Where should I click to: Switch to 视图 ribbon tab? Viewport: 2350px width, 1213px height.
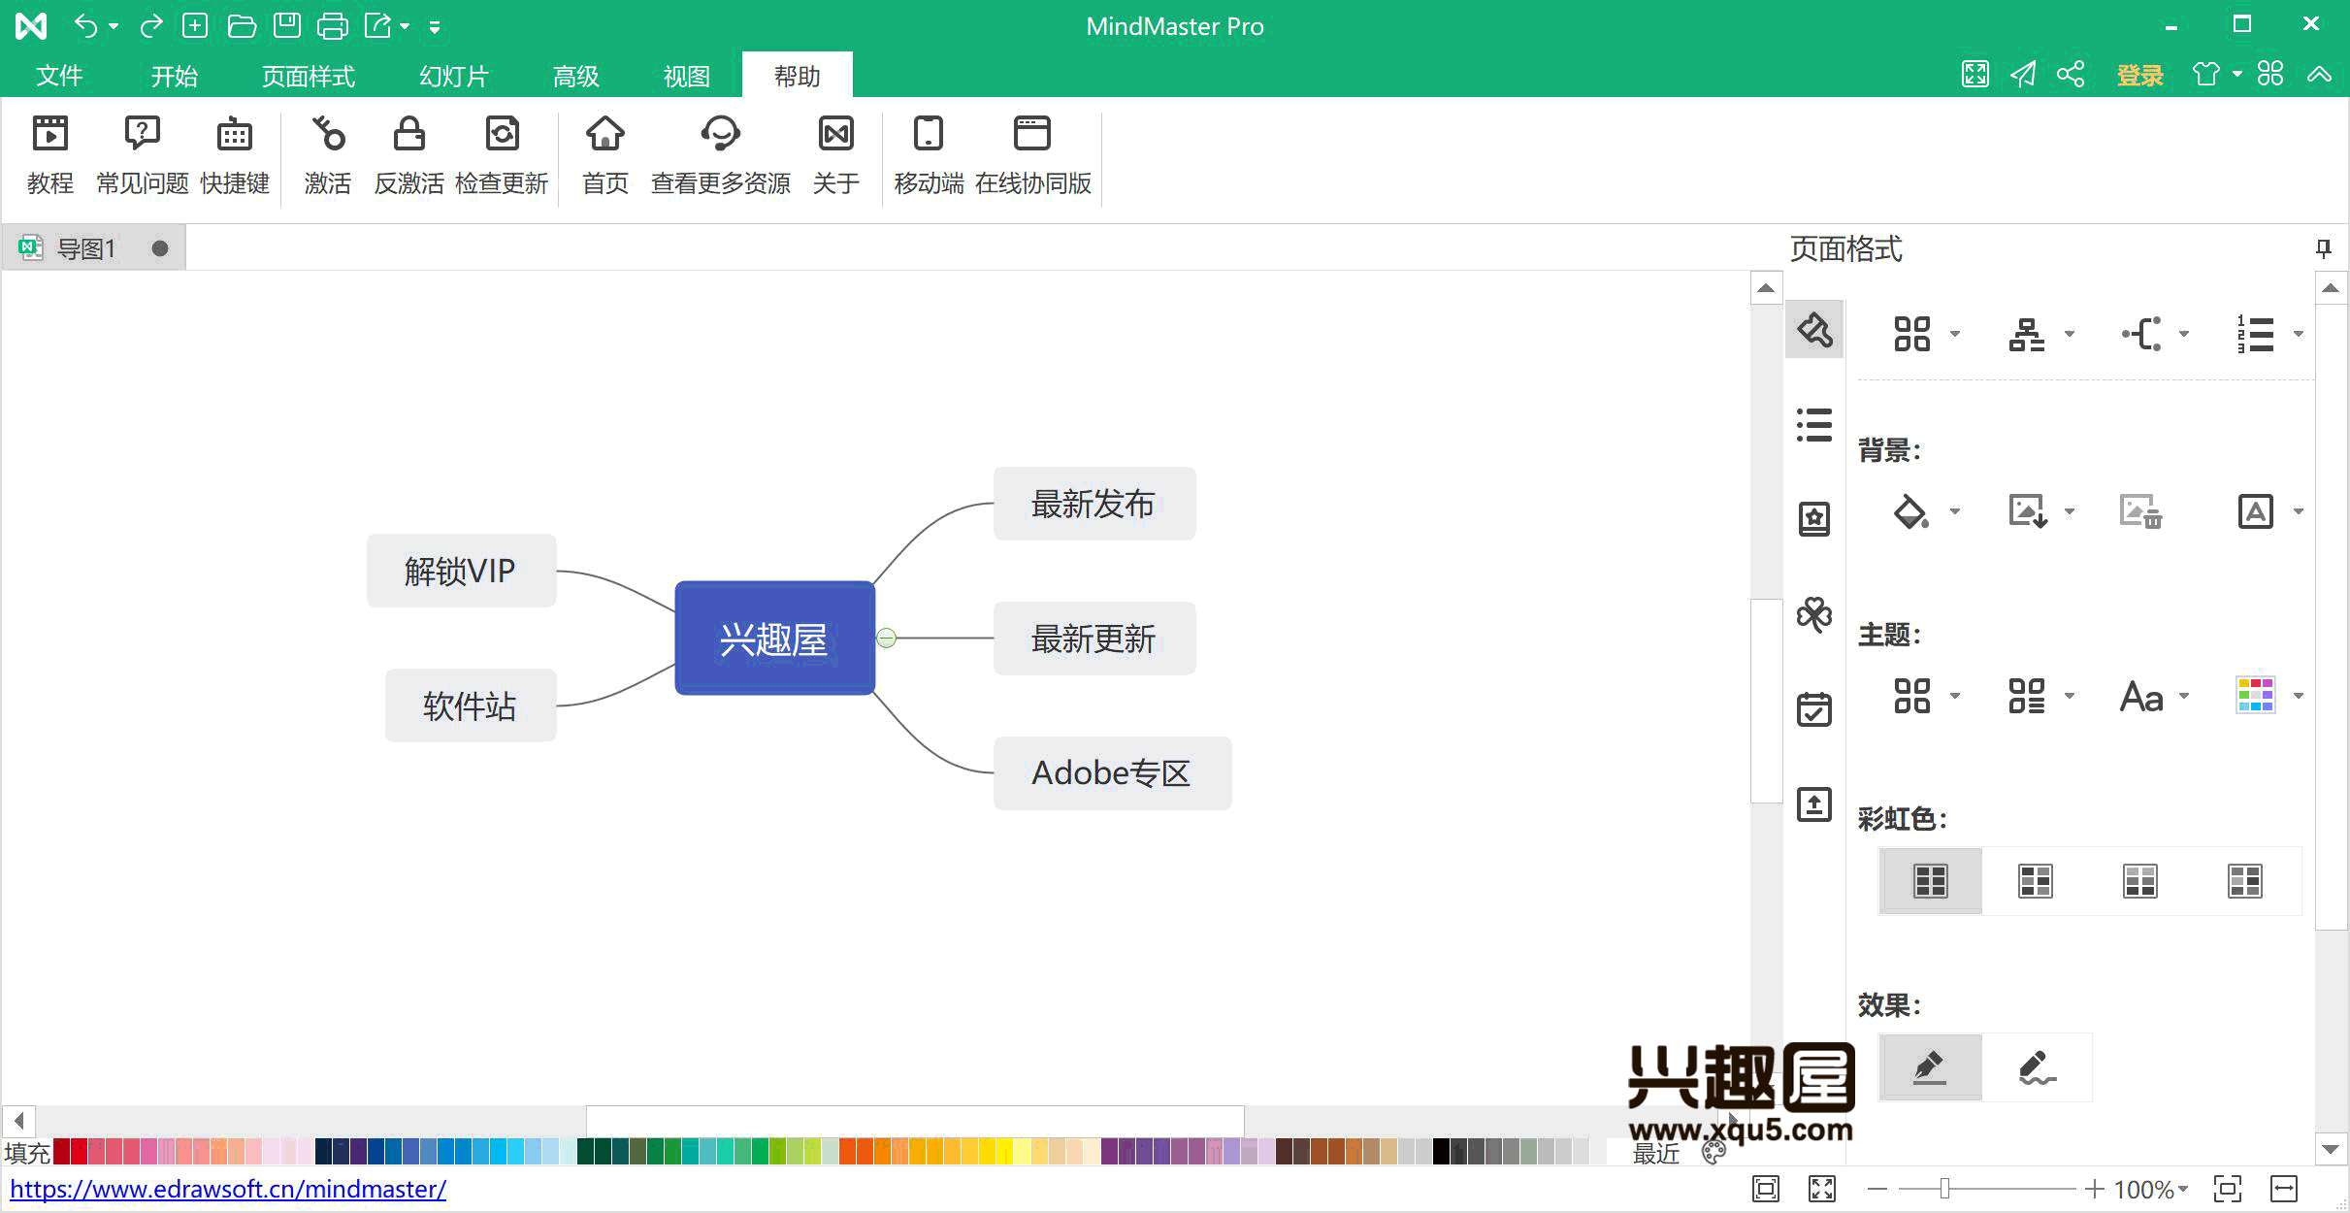687,76
